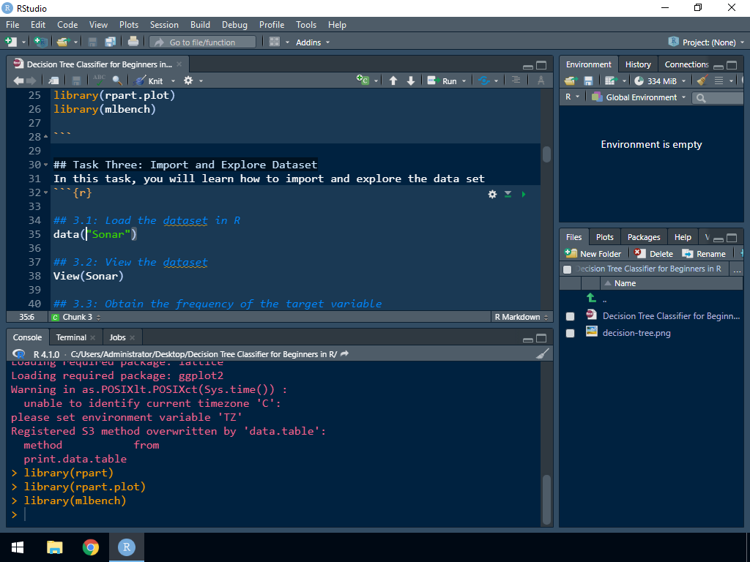The height and width of the screenshot is (562, 750).
Task: Clear environment objects with the broom icon
Action: pyautogui.click(x=702, y=80)
